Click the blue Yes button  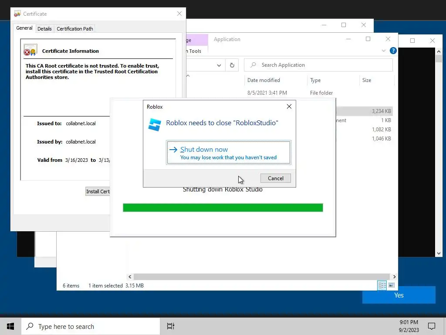point(399,295)
